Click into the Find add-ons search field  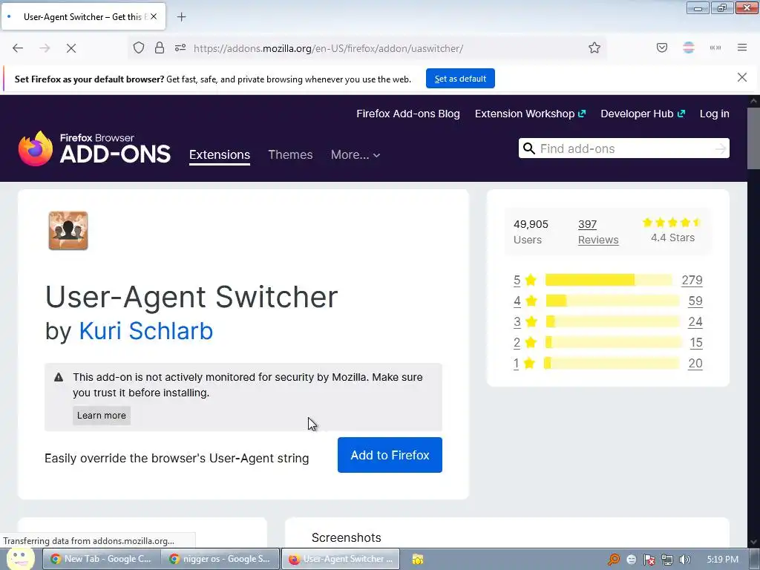[625, 148]
